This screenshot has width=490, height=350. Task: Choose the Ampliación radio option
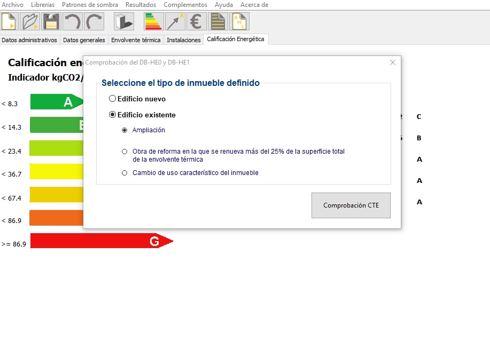pos(125,130)
